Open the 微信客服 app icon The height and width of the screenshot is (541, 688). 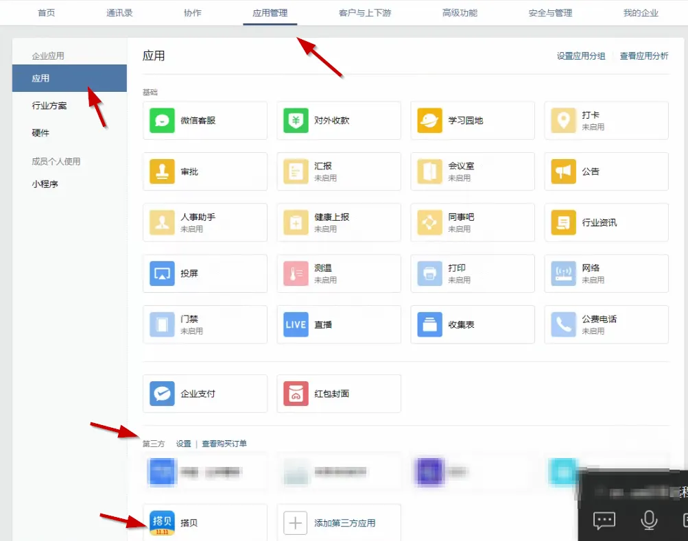point(163,121)
